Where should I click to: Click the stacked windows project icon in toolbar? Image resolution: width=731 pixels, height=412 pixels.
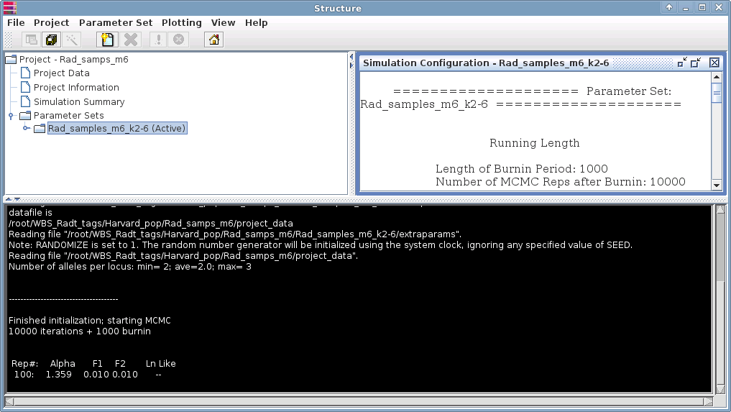pos(51,40)
